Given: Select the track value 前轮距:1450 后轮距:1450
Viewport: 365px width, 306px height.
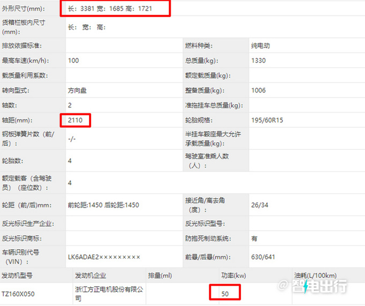Looking at the screenshot, I should [x=104, y=205].
